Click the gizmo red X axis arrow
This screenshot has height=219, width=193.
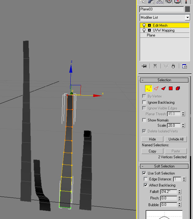pyautogui.click(x=98, y=95)
